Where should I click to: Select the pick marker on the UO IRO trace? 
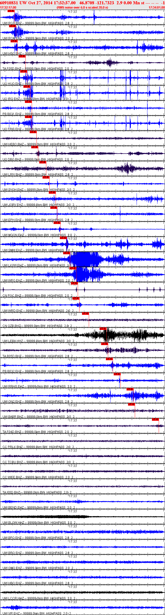[x=27, y=87]
